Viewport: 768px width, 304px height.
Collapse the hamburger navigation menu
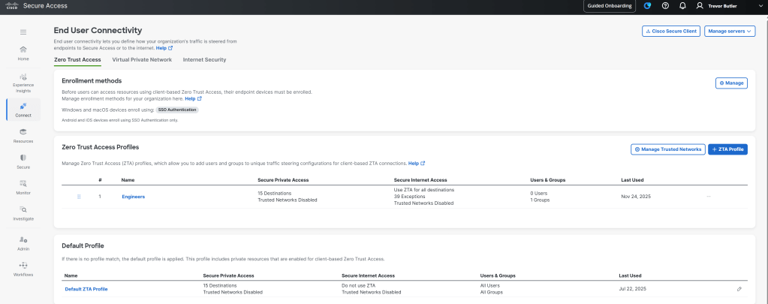(x=23, y=32)
